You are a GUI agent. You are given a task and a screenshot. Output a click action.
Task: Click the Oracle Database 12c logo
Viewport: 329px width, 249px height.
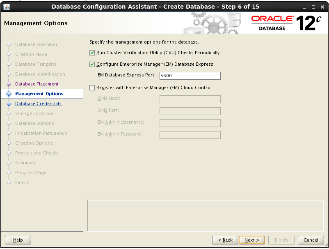tap(286, 23)
